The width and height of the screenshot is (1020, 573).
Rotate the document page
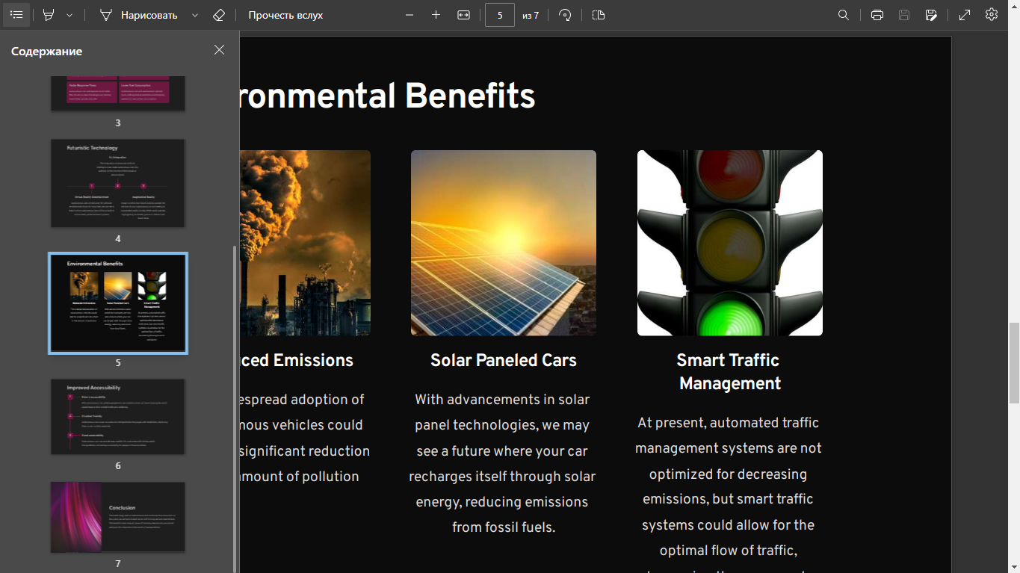565,15
